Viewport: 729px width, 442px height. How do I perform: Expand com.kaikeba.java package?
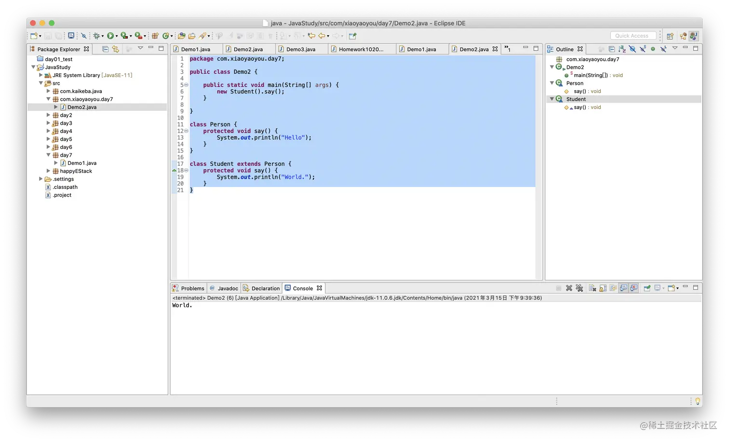(x=48, y=91)
